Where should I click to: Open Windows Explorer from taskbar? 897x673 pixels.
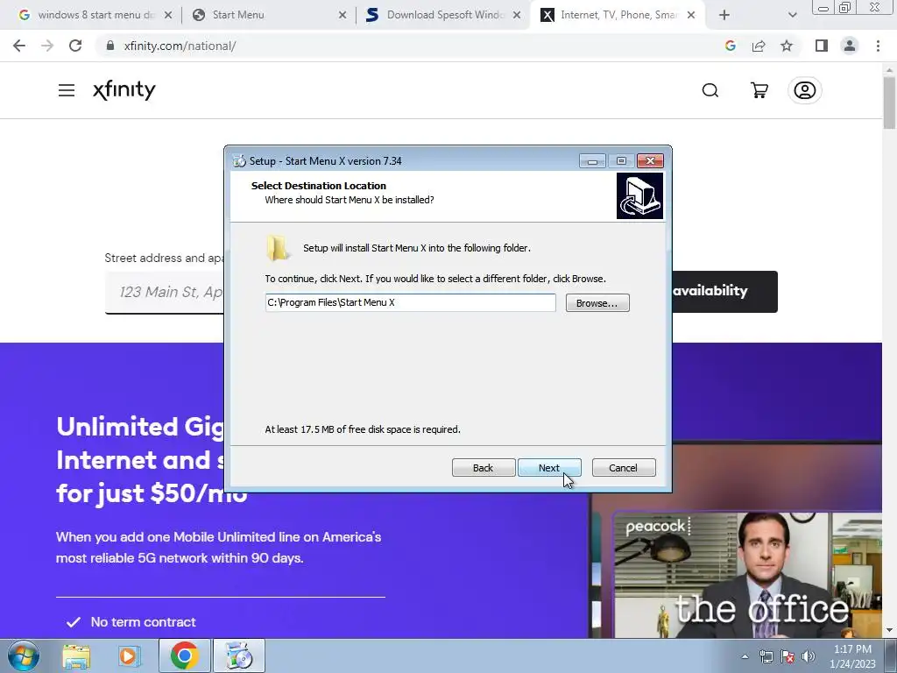(x=76, y=656)
